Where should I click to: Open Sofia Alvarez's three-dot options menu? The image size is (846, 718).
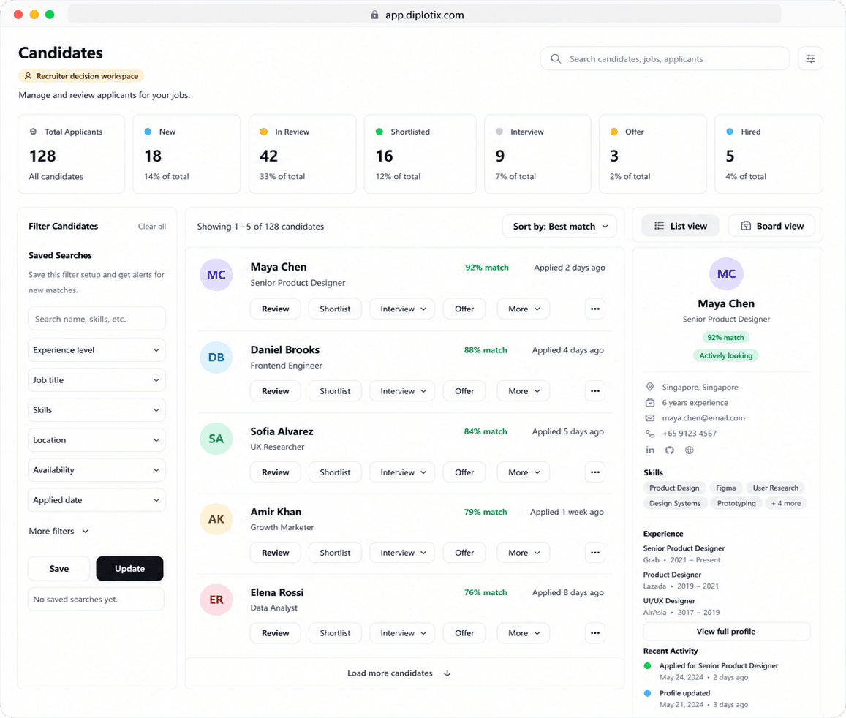tap(595, 472)
